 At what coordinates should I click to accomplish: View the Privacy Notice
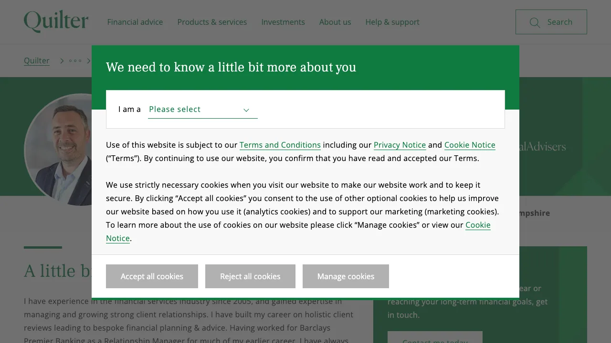click(400, 145)
